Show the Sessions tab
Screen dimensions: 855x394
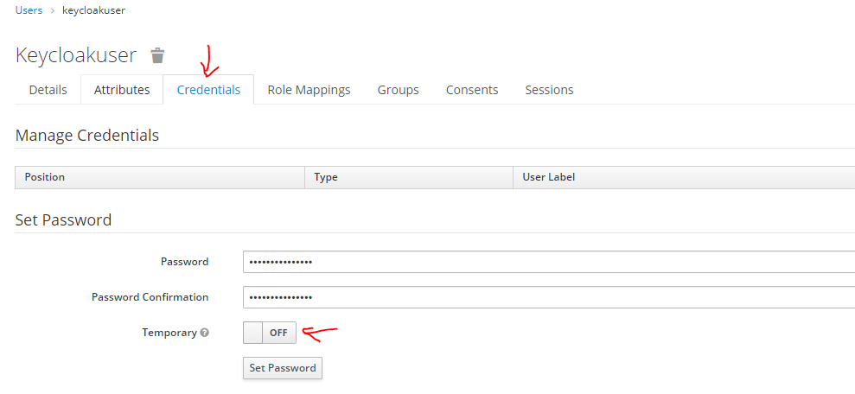(549, 90)
